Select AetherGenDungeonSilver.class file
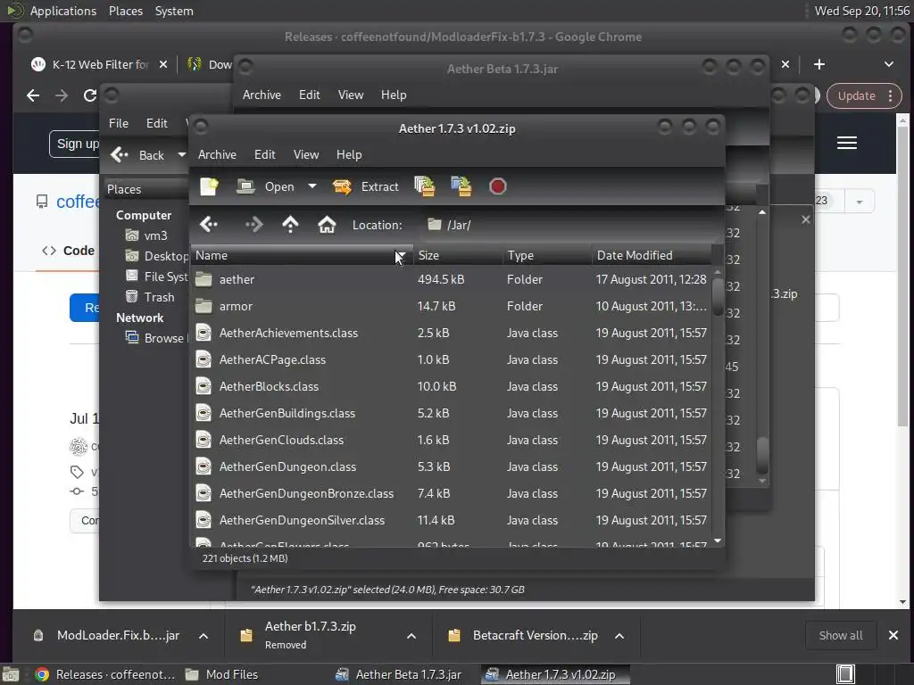The width and height of the screenshot is (914, 685). (x=451, y=521)
